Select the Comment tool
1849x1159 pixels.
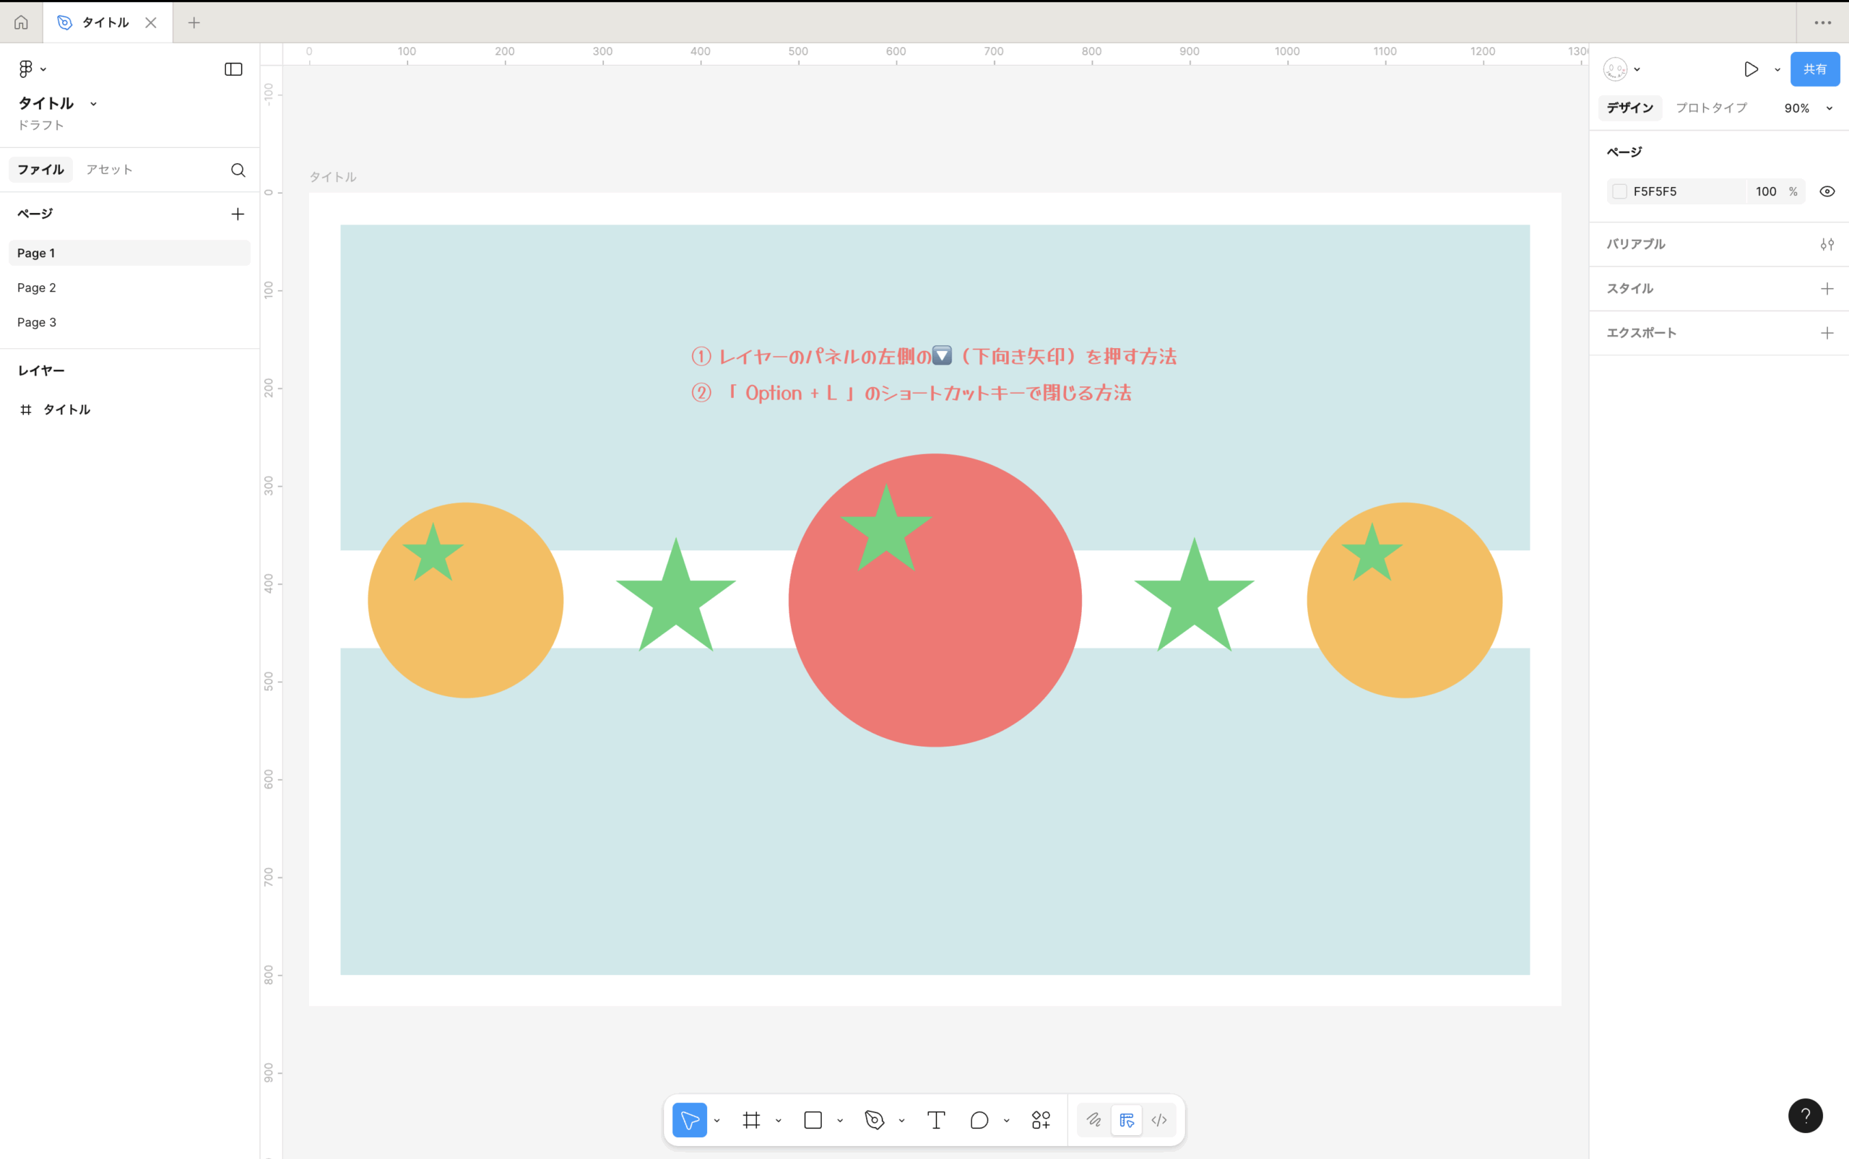(979, 1120)
